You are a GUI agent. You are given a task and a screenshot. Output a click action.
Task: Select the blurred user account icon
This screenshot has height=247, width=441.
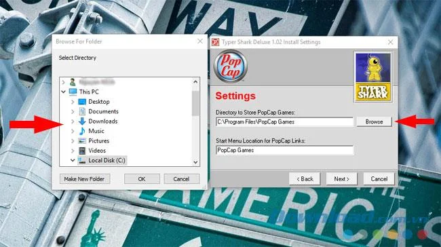point(73,82)
